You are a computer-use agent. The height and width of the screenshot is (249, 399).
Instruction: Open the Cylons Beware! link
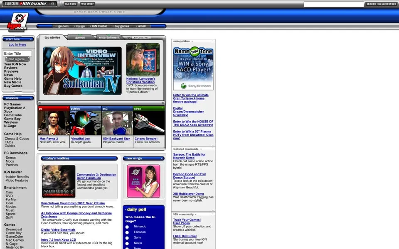[x=146, y=139]
